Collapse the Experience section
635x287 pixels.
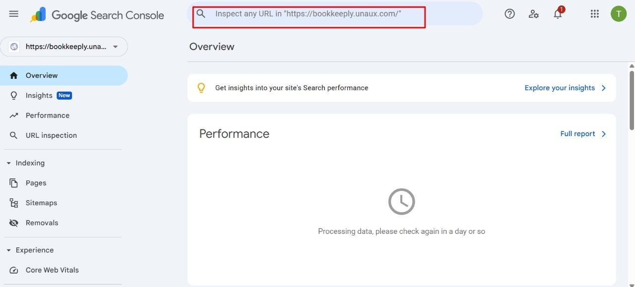coord(8,250)
